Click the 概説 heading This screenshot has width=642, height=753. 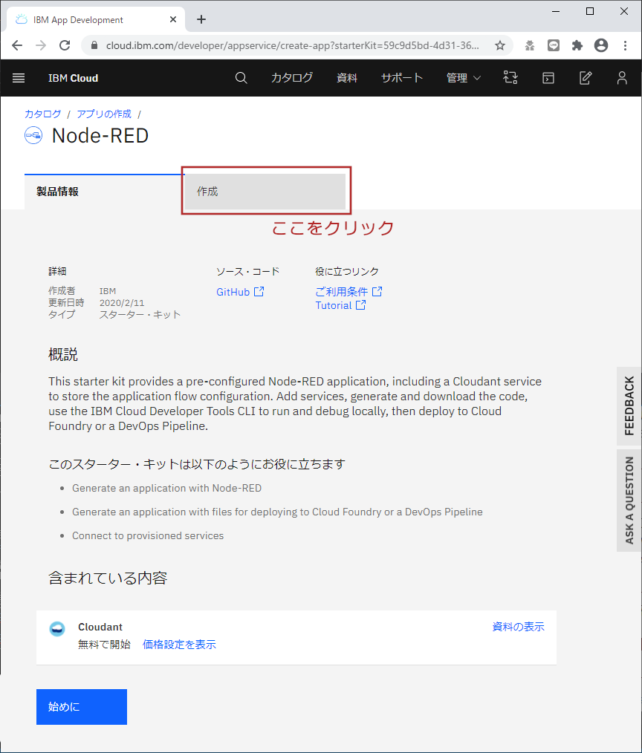[x=63, y=354]
